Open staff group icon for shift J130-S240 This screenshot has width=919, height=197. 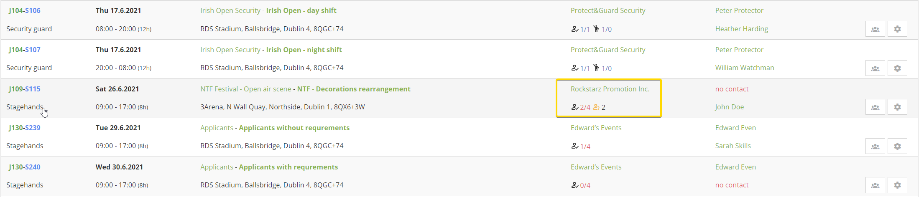875,185
